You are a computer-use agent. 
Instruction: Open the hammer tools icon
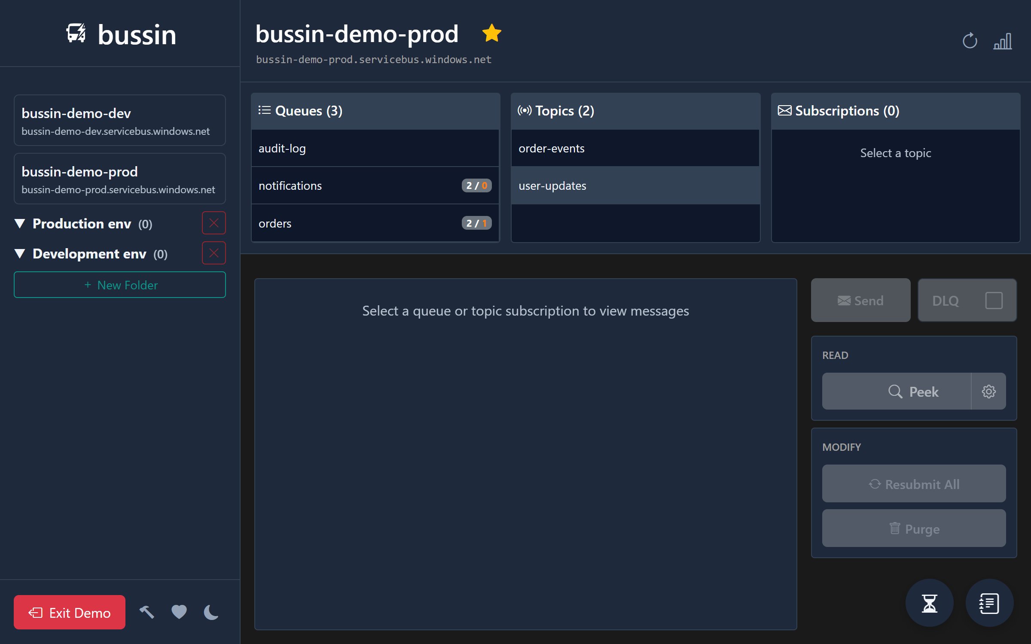[x=147, y=612]
